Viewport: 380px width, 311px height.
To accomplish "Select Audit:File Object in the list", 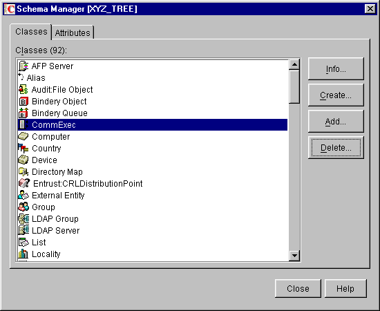I will click(x=153, y=89).
